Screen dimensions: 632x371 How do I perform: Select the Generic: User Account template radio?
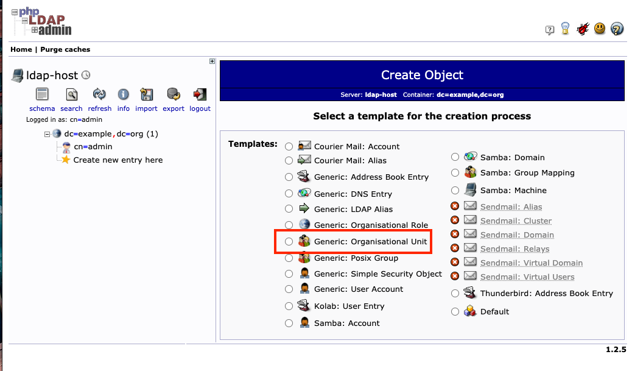point(289,289)
